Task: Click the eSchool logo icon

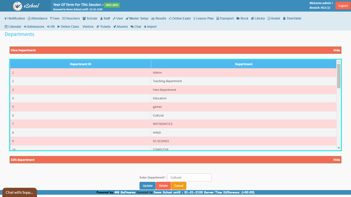Action: (17, 6)
